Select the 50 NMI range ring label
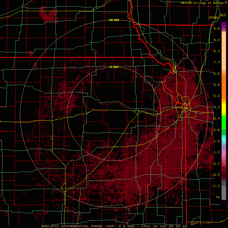This screenshot has height=228, width=228. tap(114, 67)
